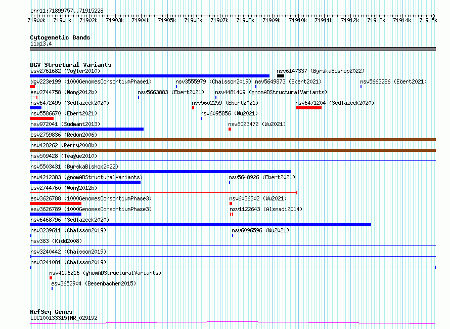Click dgv223e199 (1000GenomesConsortiumPhase1) label
Screen dimensions: 450x329
[91, 81]
